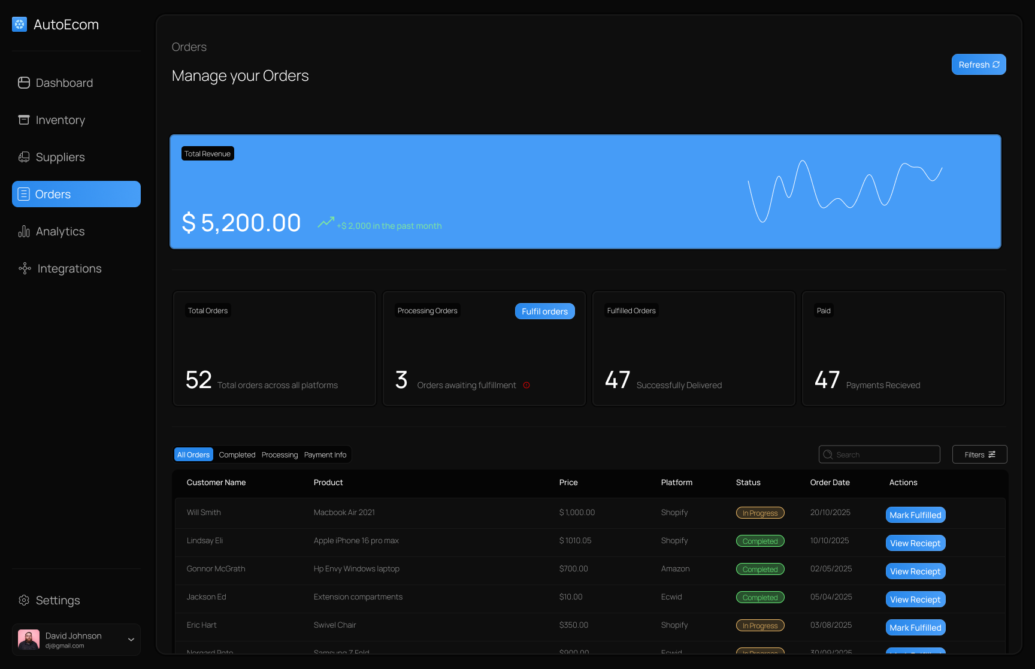Expand David Johnson account chevron
The width and height of the screenshot is (1035, 669).
131,640
